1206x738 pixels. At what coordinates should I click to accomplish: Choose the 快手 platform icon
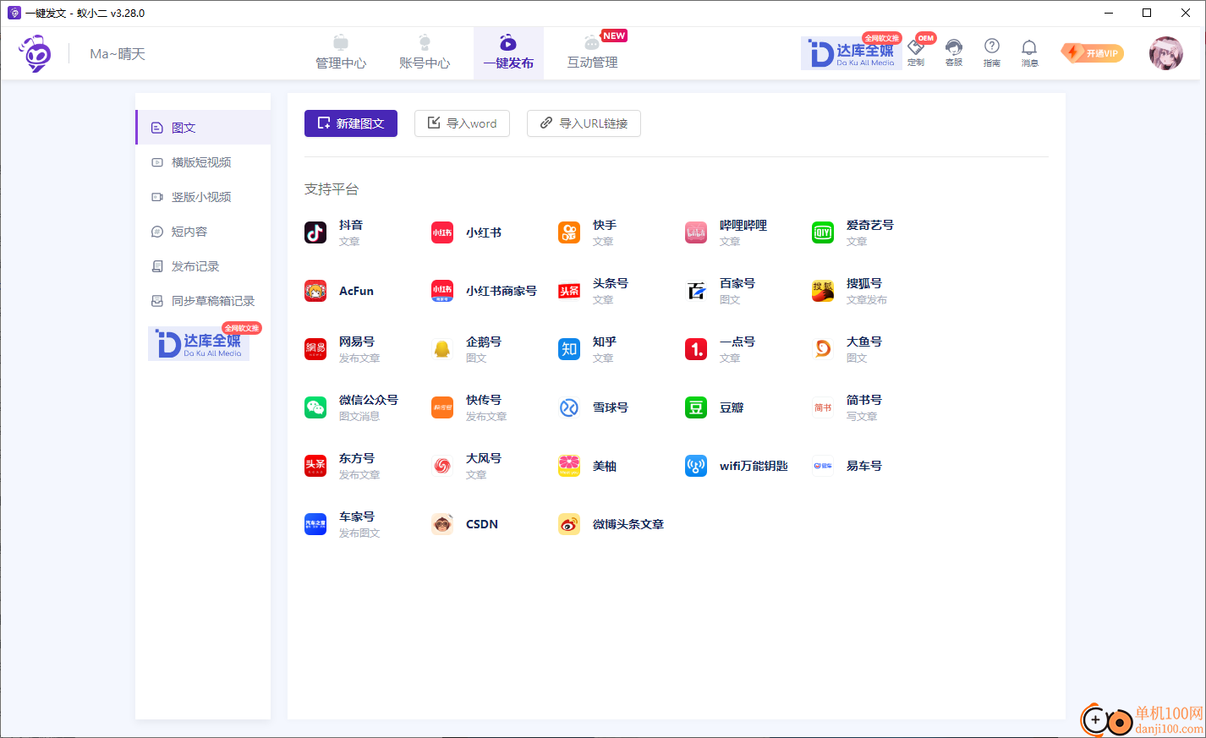pyautogui.click(x=569, y=232)
